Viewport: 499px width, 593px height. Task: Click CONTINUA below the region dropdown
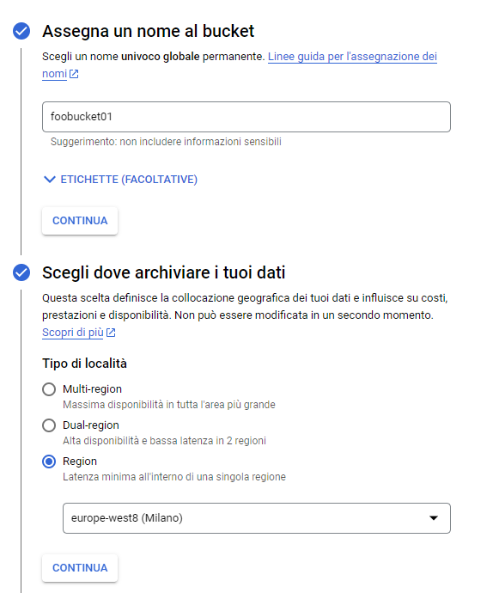(x=80, y=568)
